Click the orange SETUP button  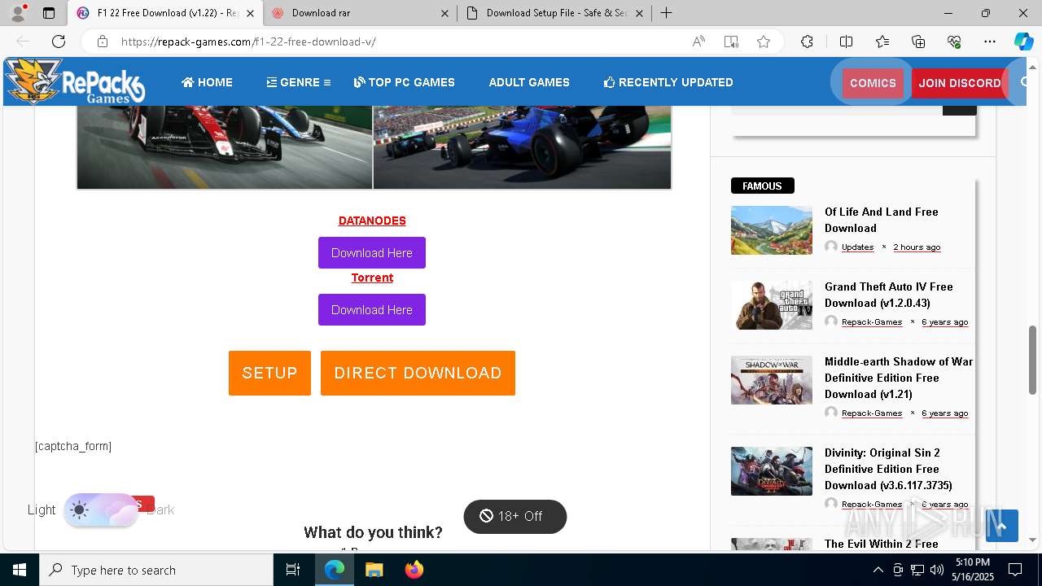pos(269,373)
